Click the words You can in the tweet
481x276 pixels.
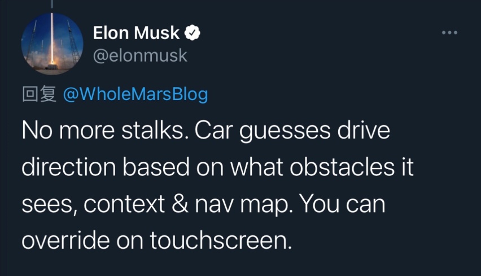[342, 204]
